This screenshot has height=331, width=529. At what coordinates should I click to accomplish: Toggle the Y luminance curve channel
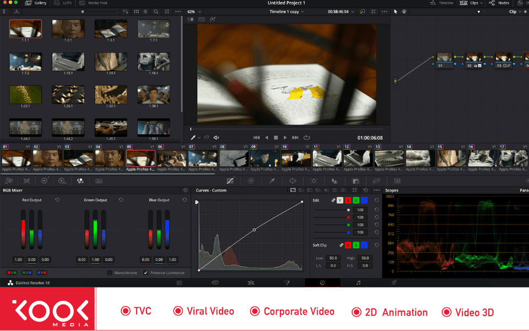[340, 200]
